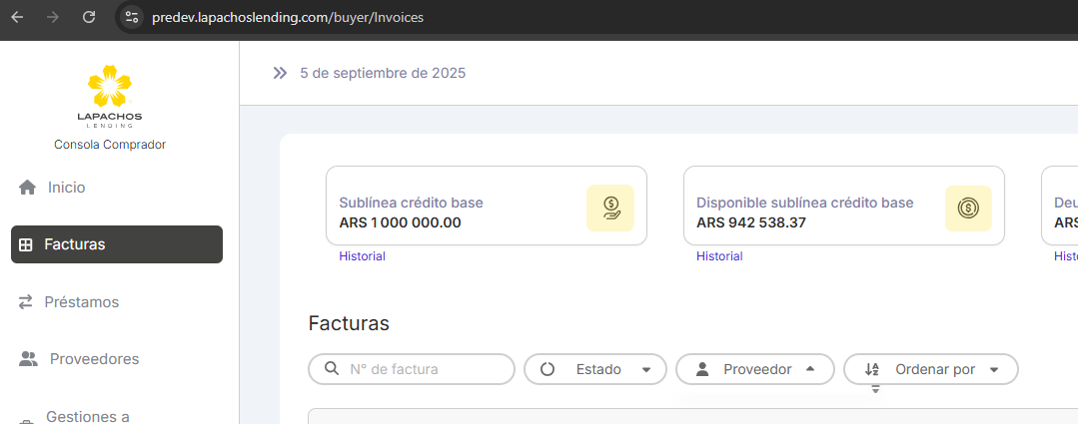1078x424 pixels.
Task: Open Gestiones a sidebar item
Action: 88,416
